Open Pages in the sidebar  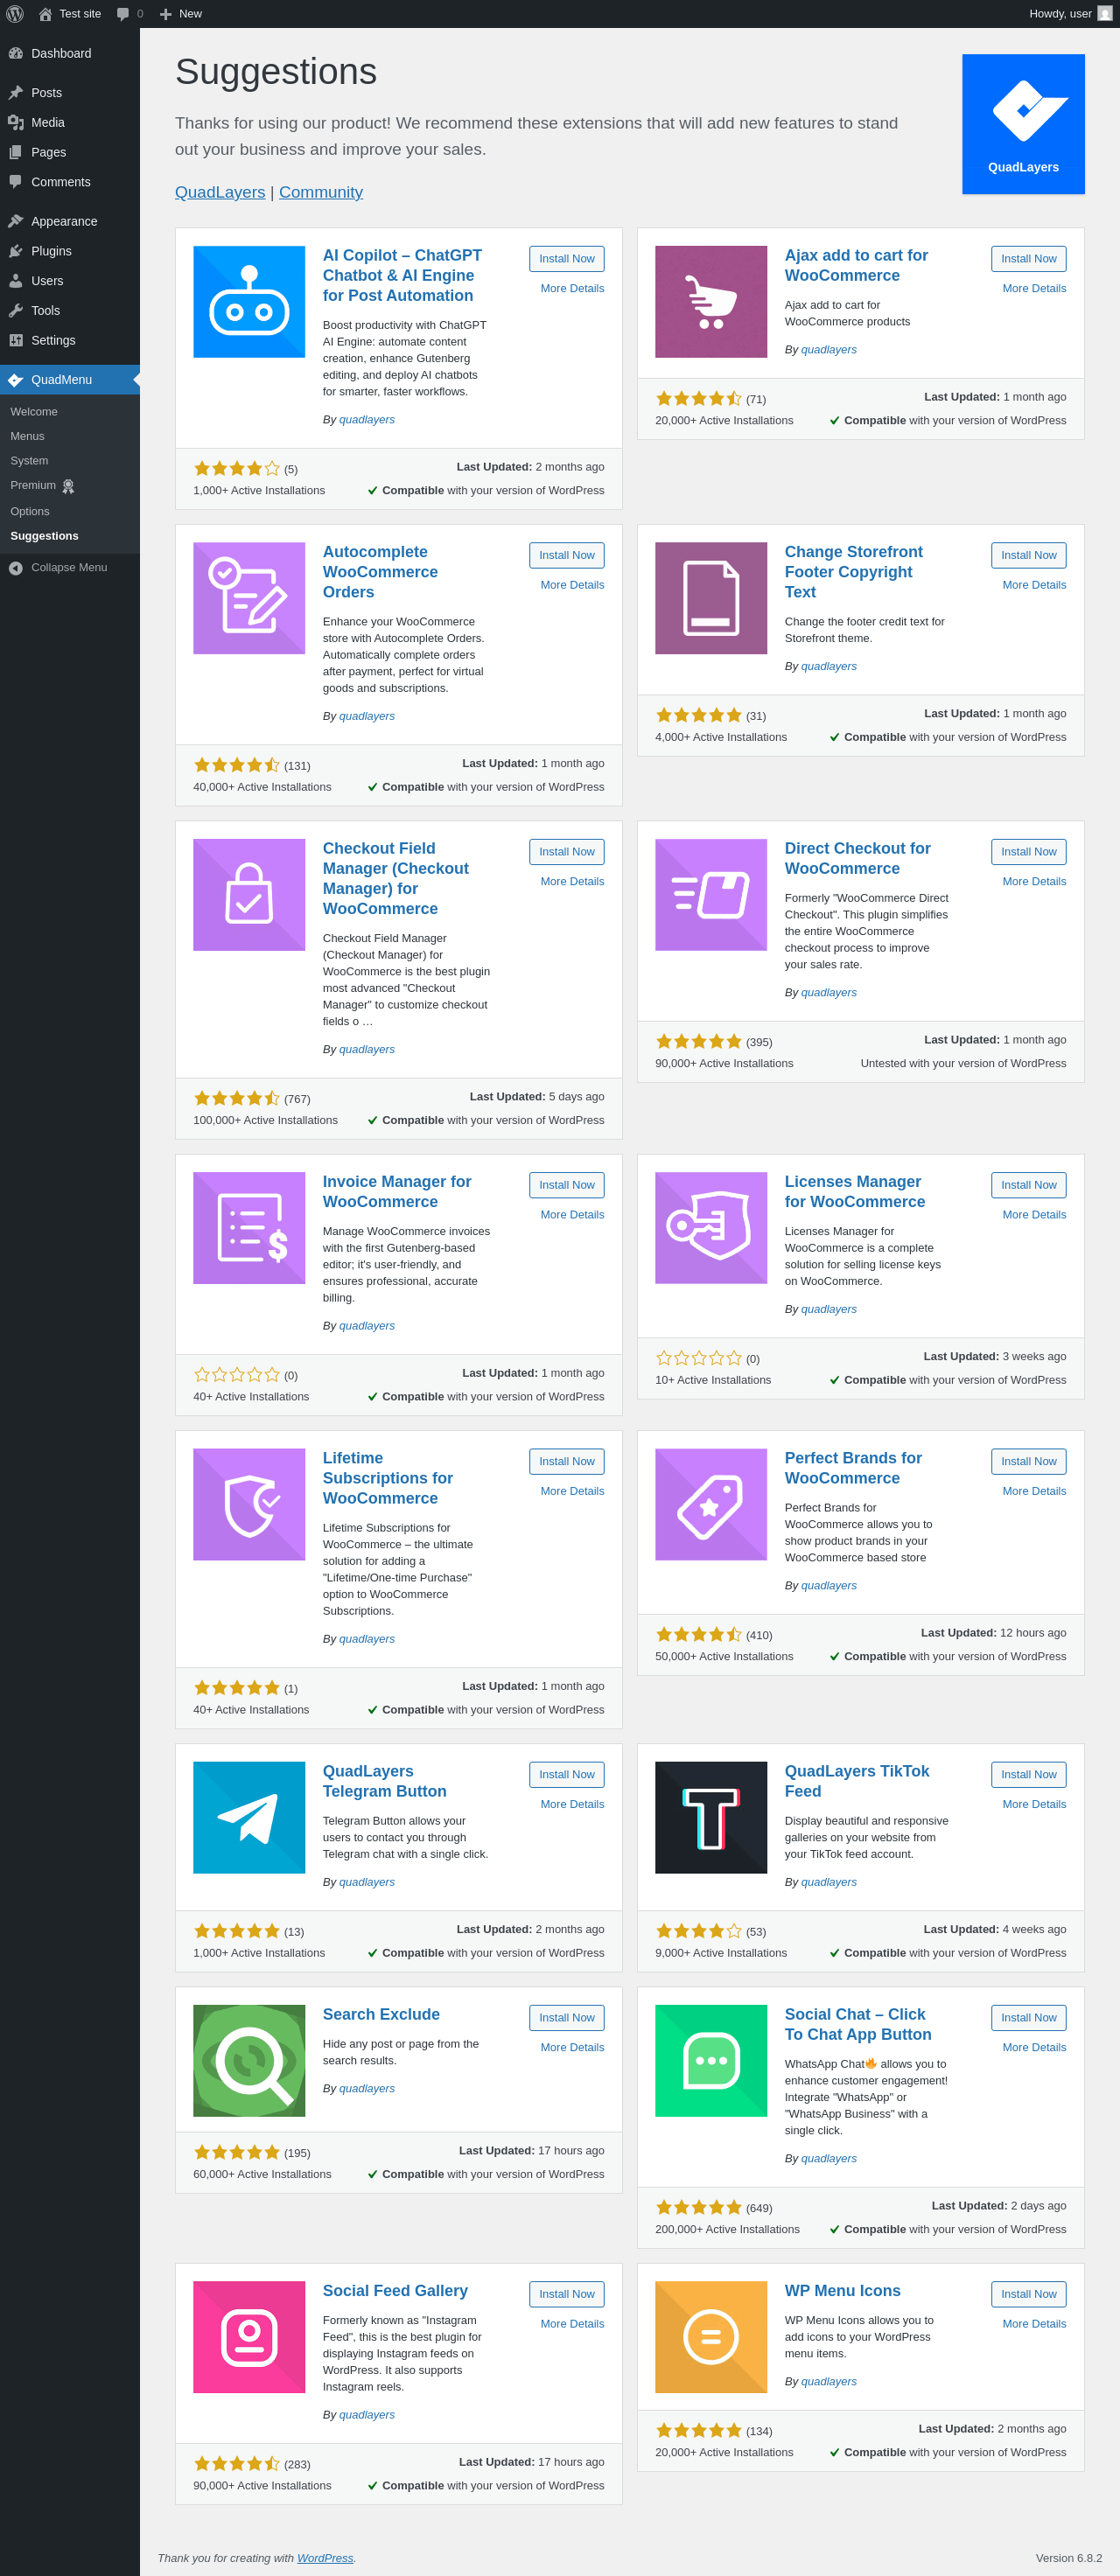click(x=70, y=152)
